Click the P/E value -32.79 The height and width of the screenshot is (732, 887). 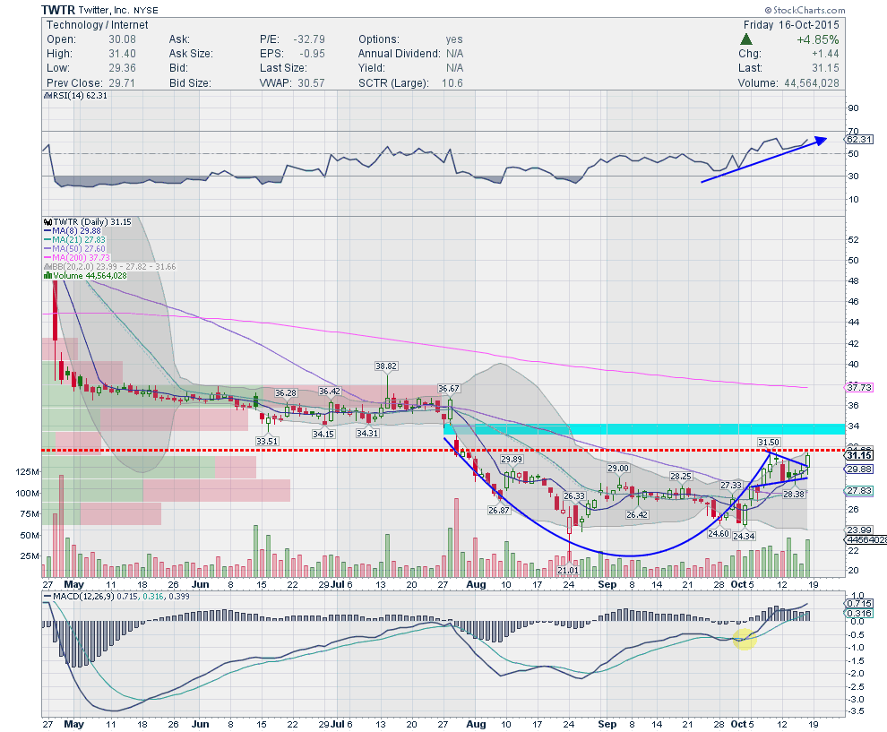309,39
